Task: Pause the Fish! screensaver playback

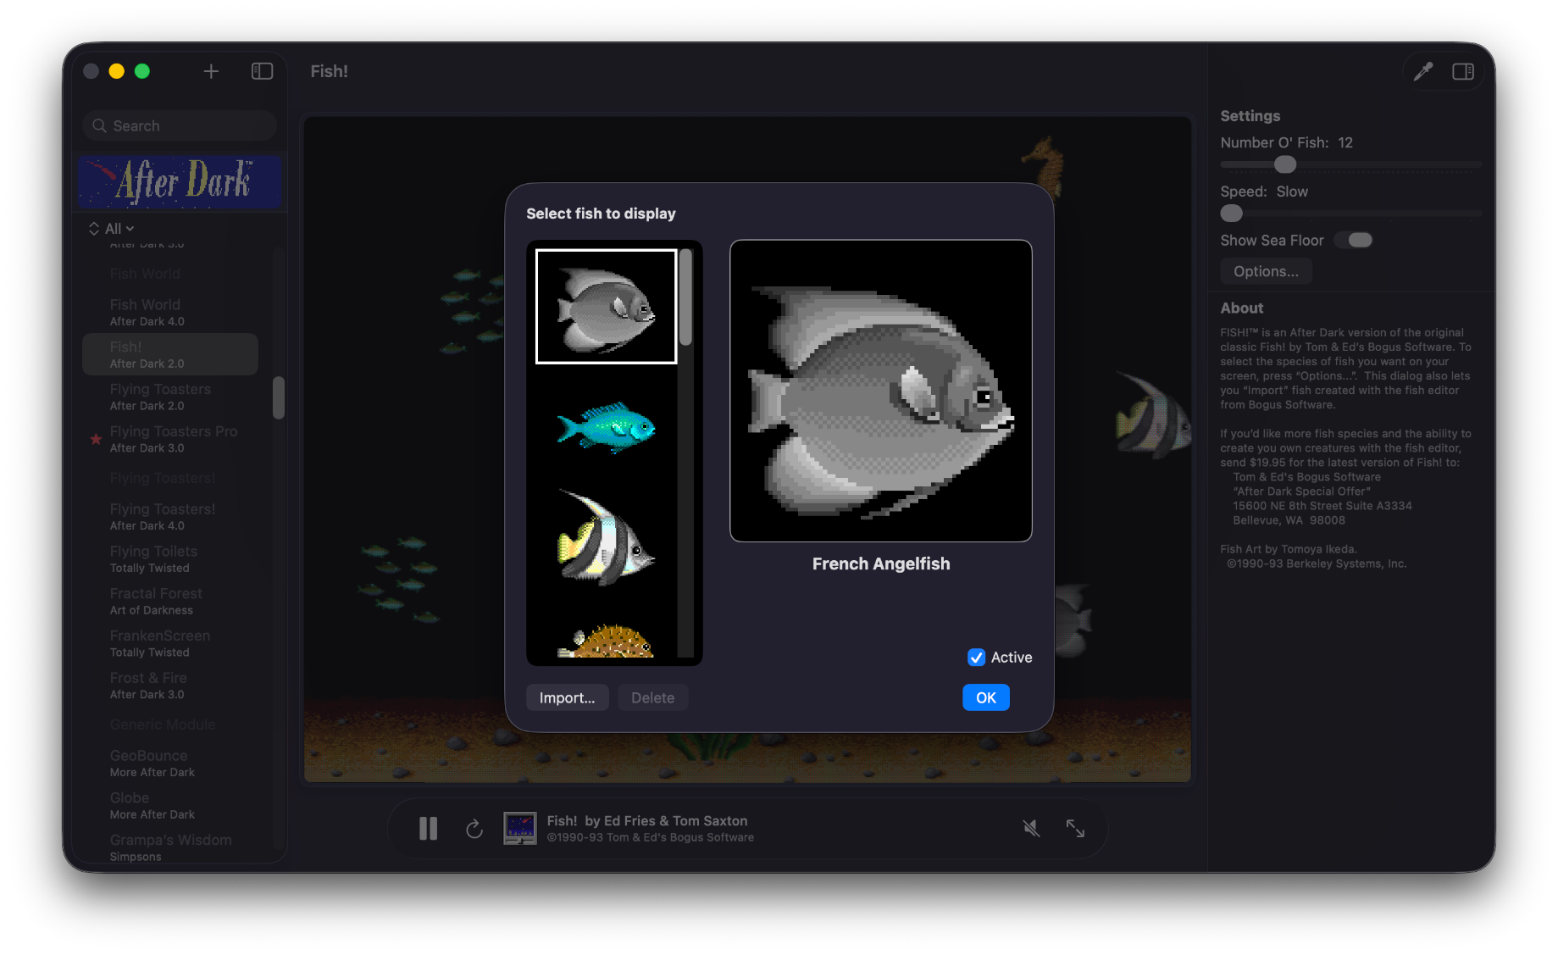Action: (429, 828)
